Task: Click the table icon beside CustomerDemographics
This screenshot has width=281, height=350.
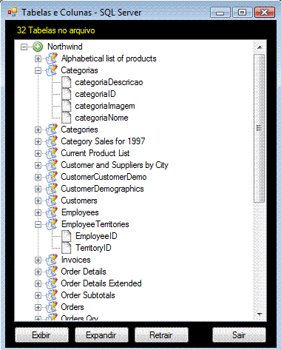Action: pyautogui.click(x=52, y=189)
